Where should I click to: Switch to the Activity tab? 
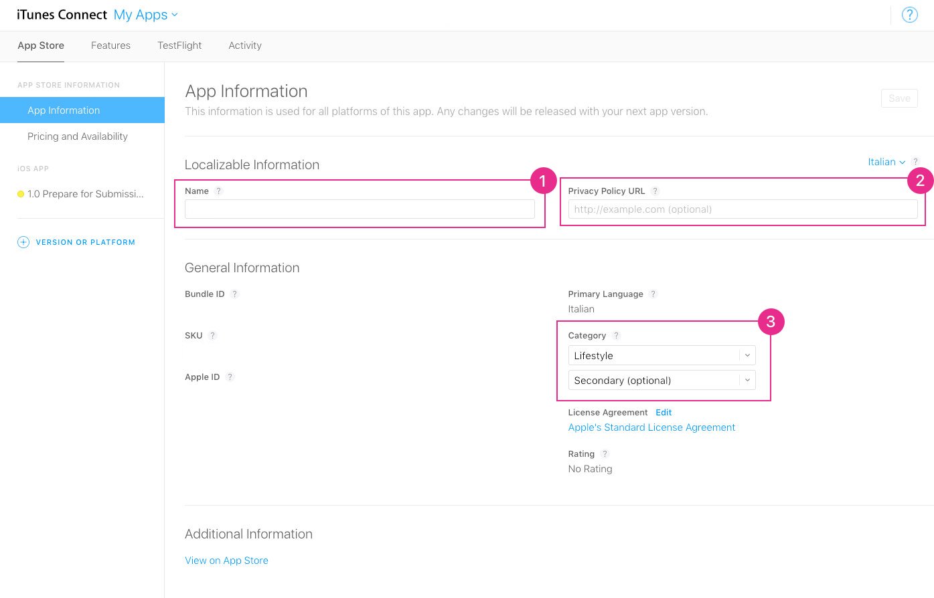click(x=245, y=45)
